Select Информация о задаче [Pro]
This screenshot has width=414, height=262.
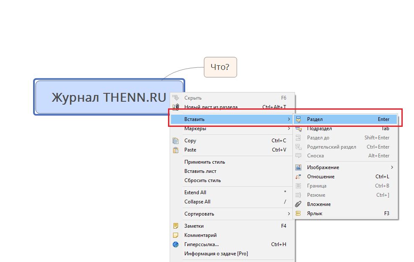232,254
